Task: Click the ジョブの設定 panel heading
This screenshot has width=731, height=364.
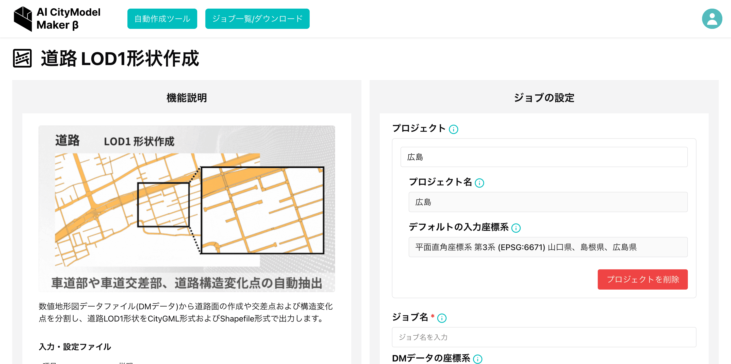Action: (x=544, y=98)
